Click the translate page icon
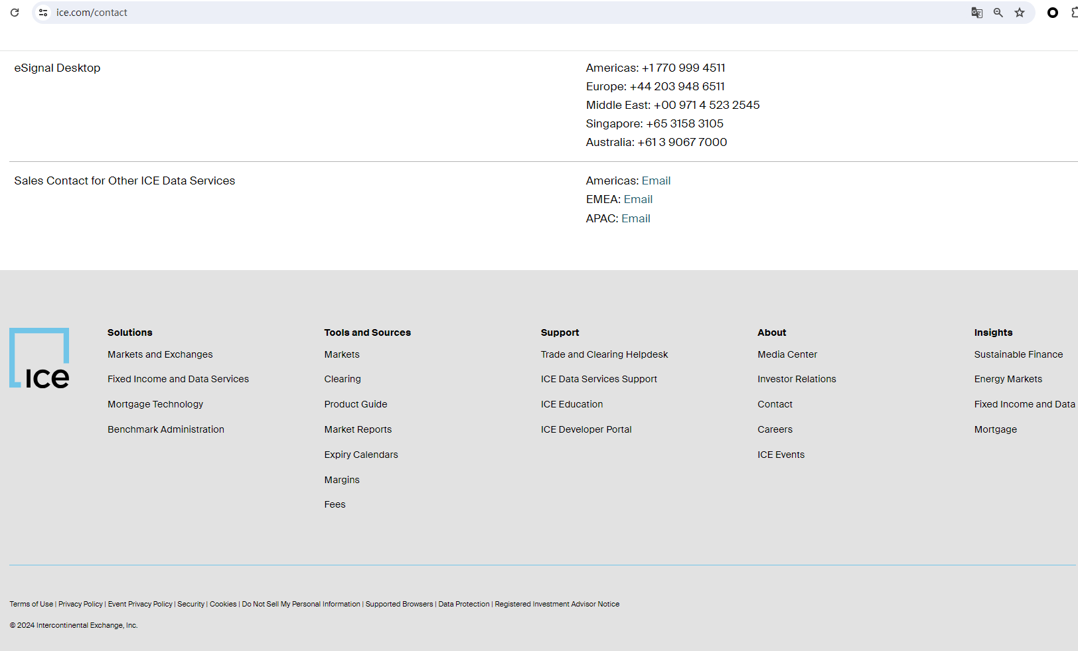This screenshot has width=1078, height=651. (976, 13)
